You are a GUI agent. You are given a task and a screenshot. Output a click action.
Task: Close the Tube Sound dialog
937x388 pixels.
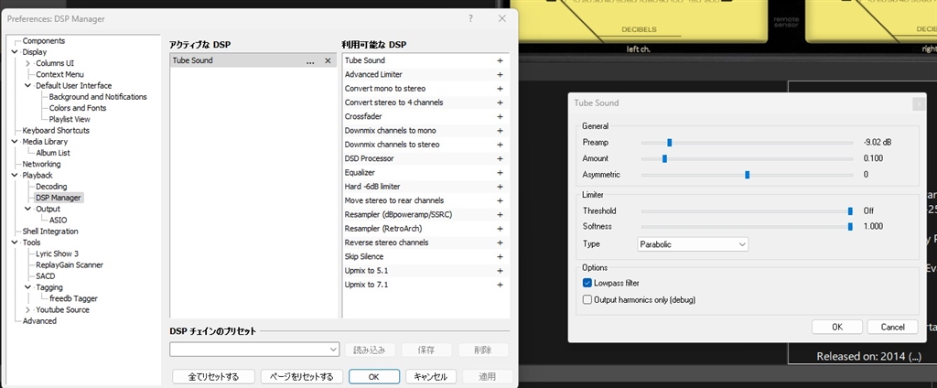919,103
